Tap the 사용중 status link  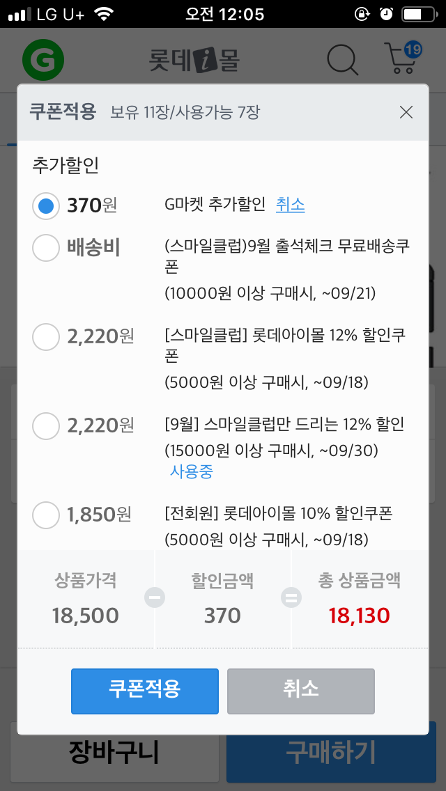192,472
